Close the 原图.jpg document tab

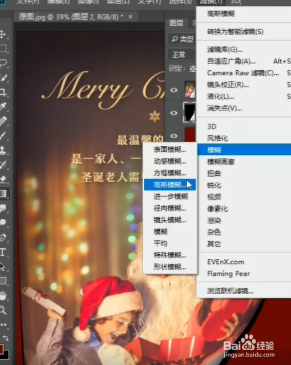tap(131, 17)
